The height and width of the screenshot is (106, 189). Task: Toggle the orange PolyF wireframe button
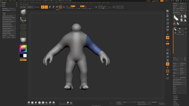pyautogui.click(x=167, y=64)
